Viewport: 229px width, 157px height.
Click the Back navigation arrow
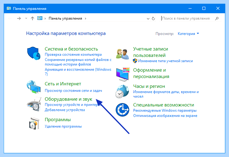click(x=10, y=18)
